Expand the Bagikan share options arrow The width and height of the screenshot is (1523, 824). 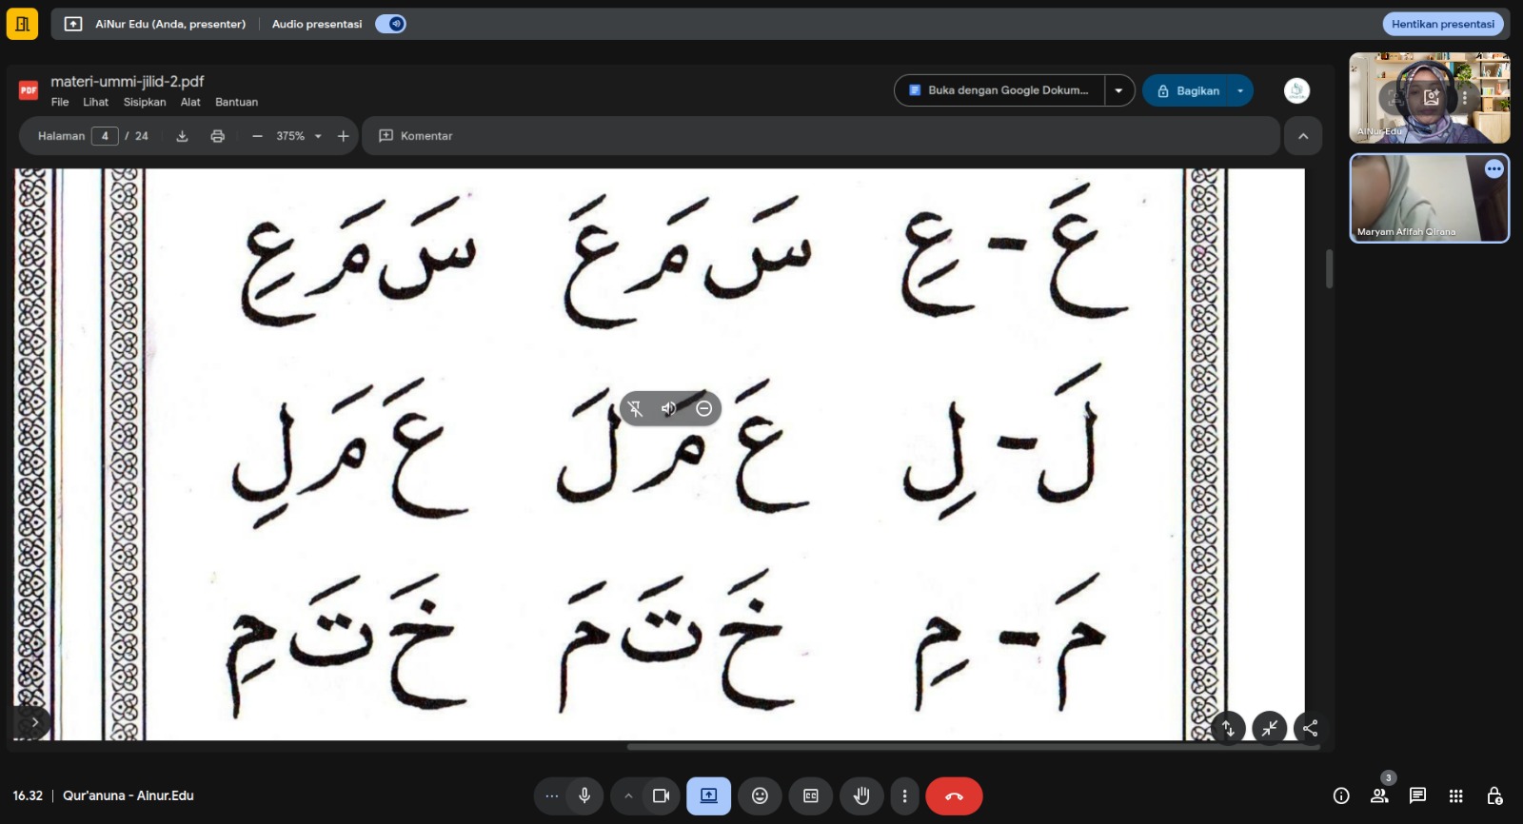point(1240,91)
